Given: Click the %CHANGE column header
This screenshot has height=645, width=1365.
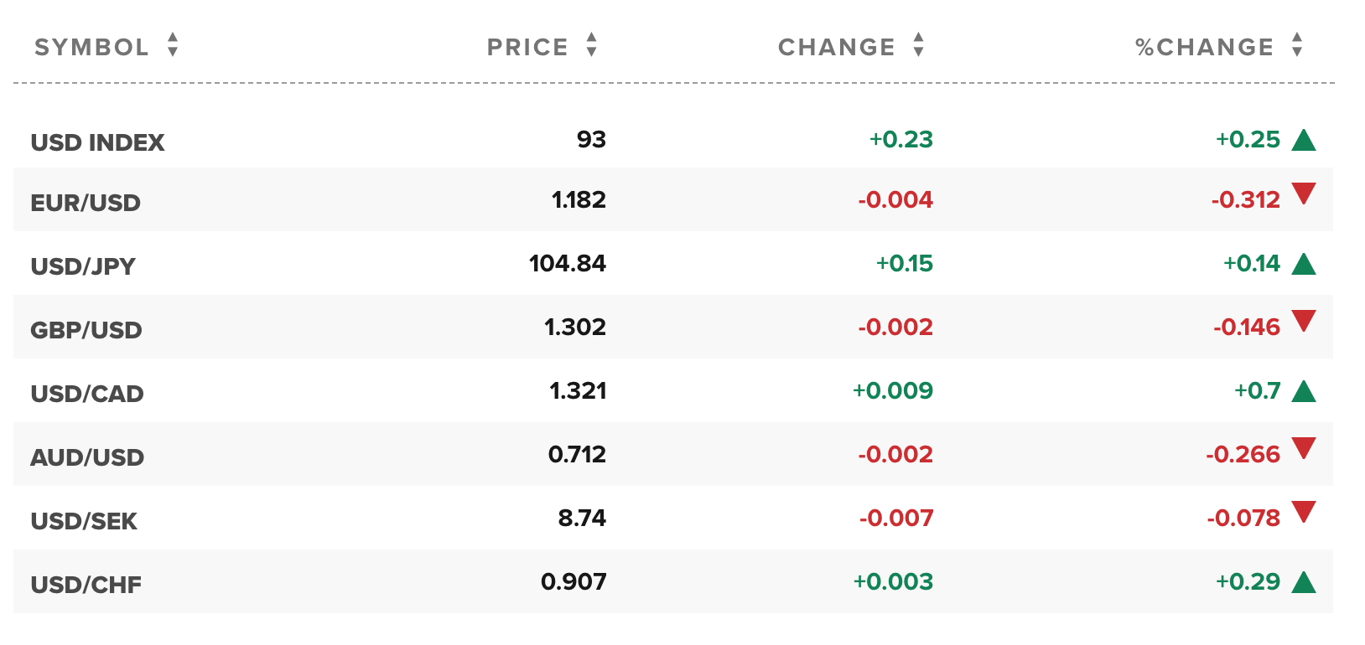Looking at the screenshot, I should point(1204,47).
